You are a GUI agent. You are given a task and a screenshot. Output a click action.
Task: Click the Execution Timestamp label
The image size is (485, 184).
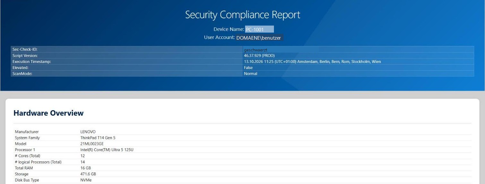[32, 62]
